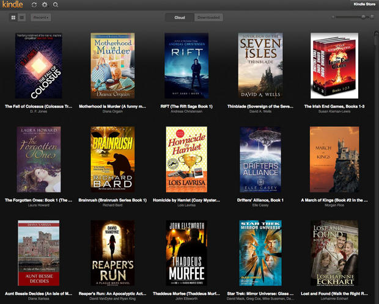
Task: Select the Cloud tab
Action: click(180, 17)
